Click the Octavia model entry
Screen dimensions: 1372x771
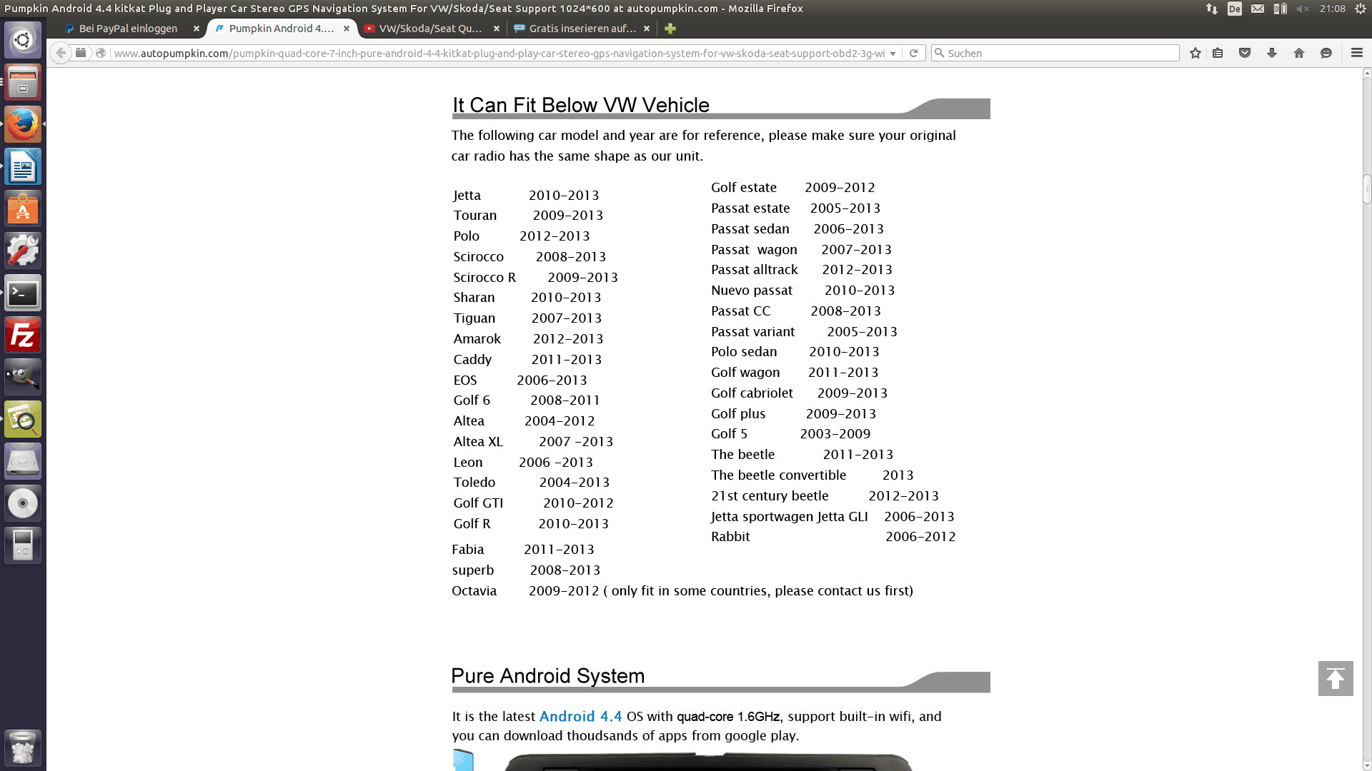(474, 590)
